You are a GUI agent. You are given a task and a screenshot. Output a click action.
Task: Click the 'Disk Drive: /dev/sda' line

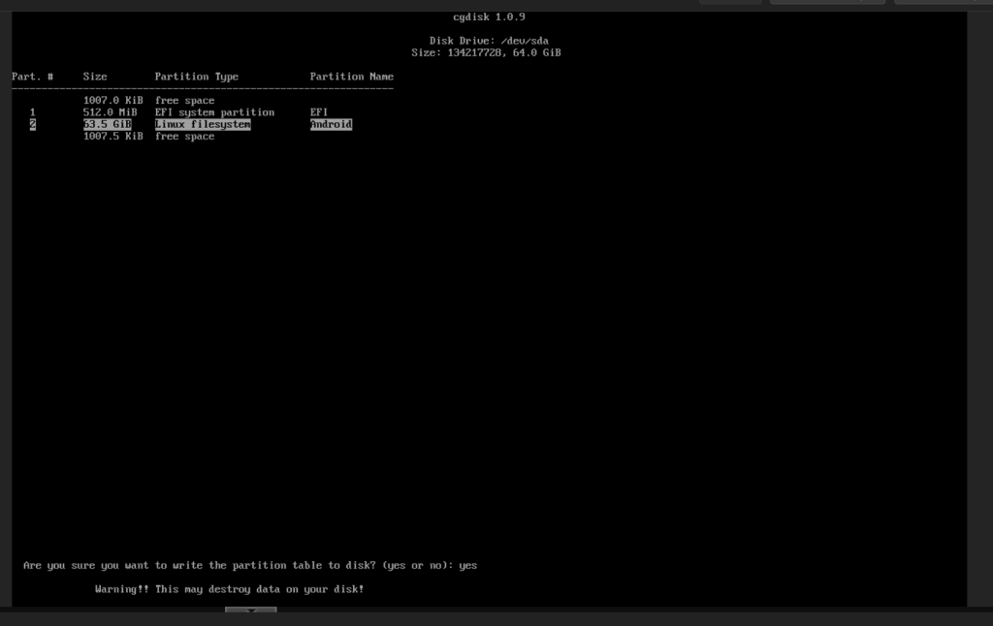(x=489, y=41)
